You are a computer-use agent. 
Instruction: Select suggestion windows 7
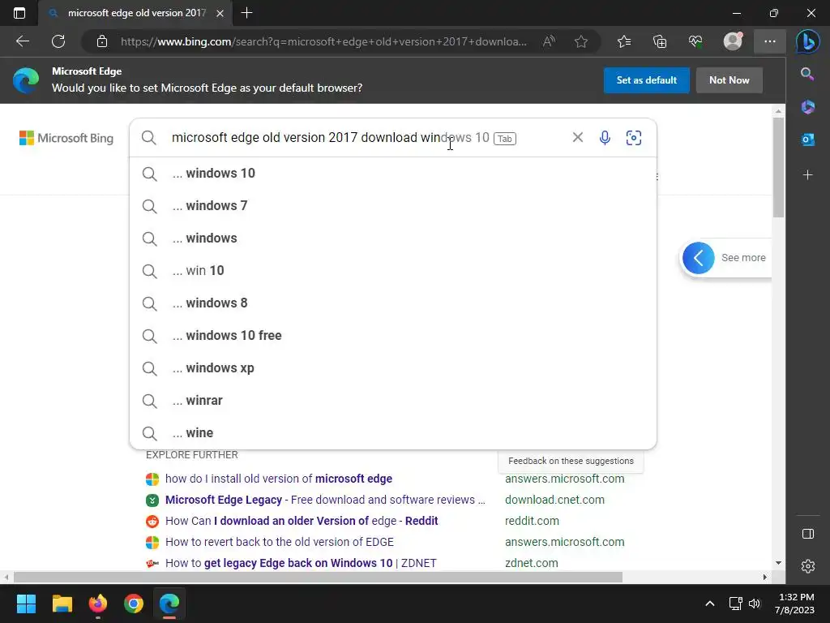coord(393,205)
